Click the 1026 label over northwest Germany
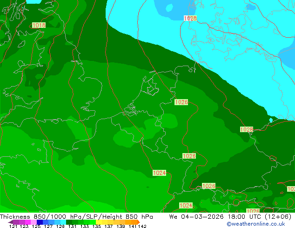The height and width of the screenshot is (228, 295). click(181, 102)
